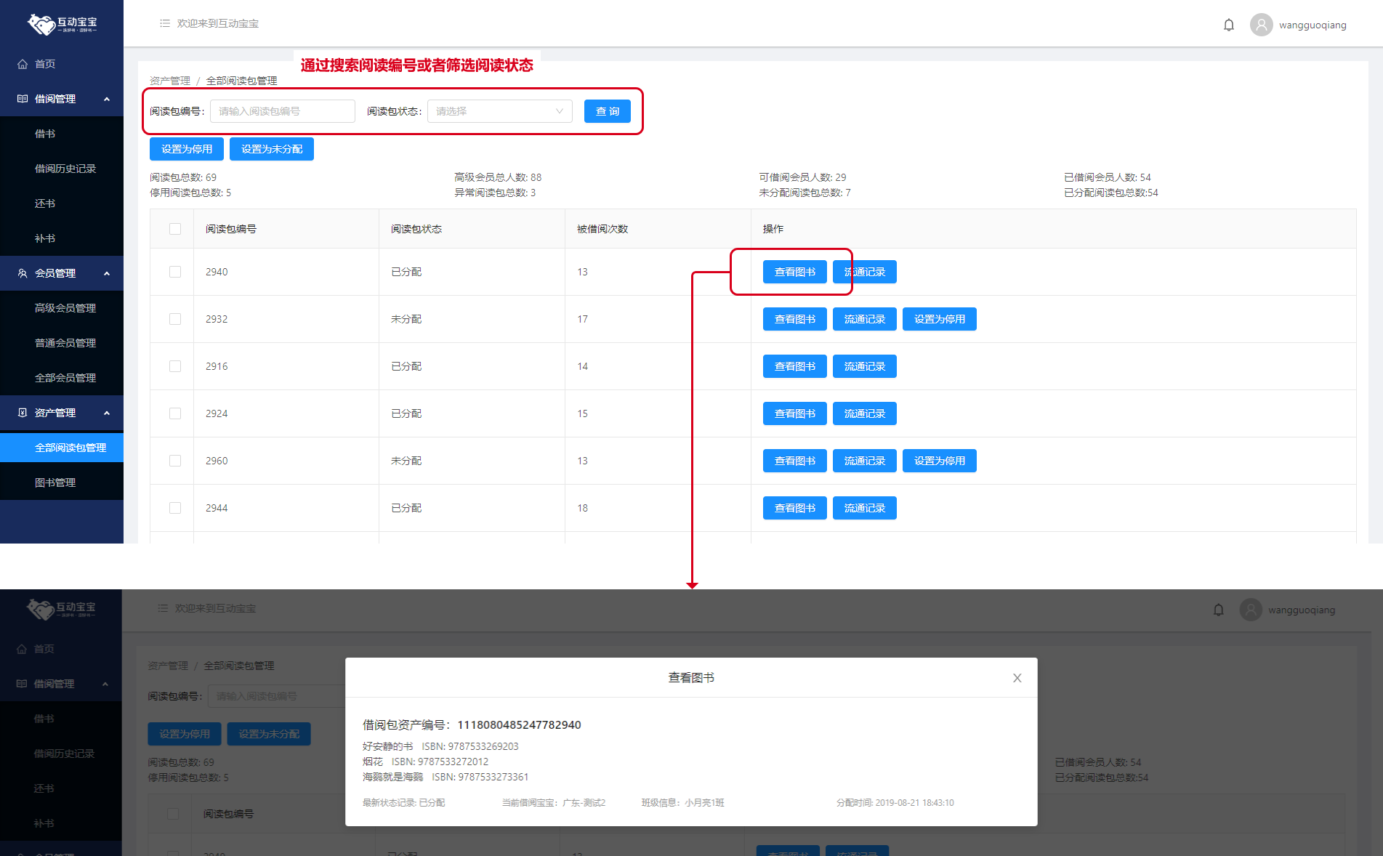
Task: Collapse 借阅管理 via its chevron in the undimmed sidebar
Action: pos(107,99)
